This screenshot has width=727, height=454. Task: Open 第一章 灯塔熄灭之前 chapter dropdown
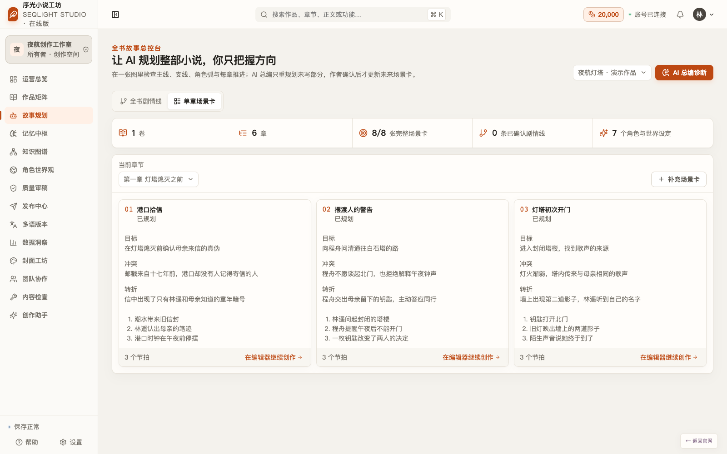(x=159, y=179)
